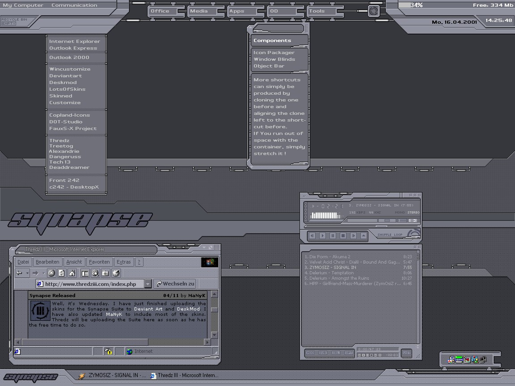Click the network computers tray icon
Screen dimensions: 515x386
pyautogui.click(x=483, y=360)
